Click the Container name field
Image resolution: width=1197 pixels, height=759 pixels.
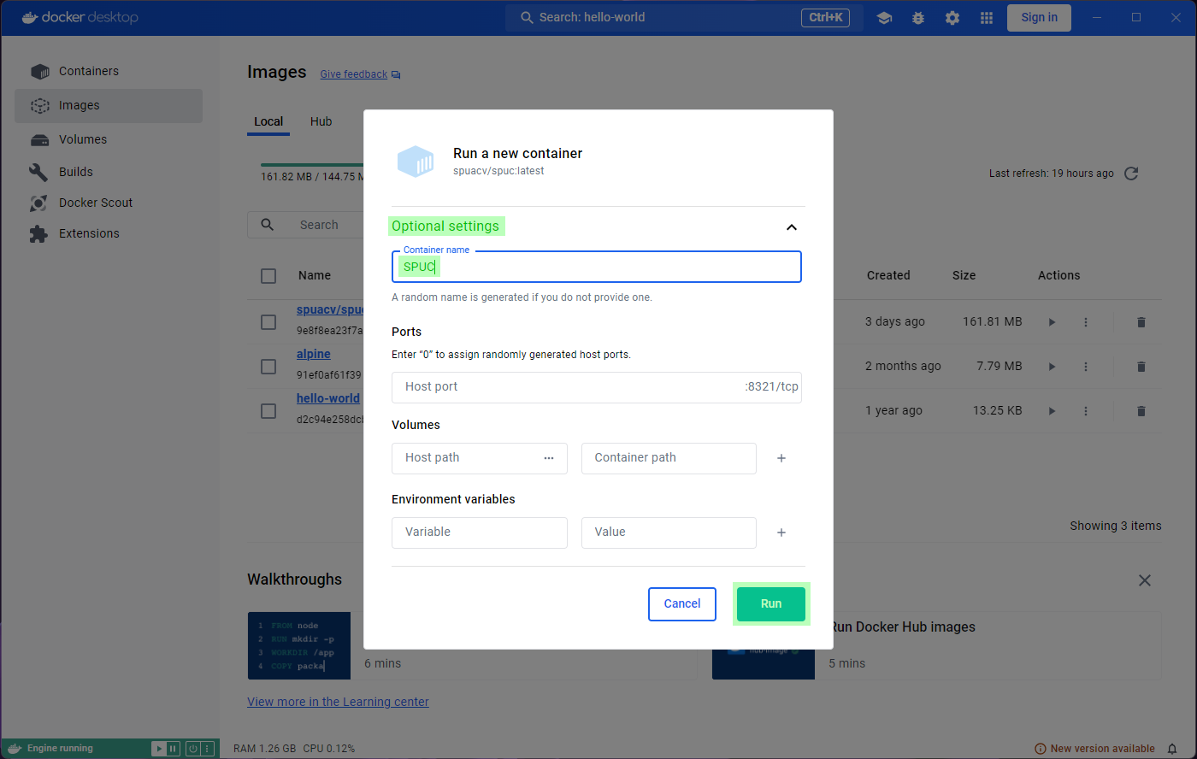[x=597, y=267]
